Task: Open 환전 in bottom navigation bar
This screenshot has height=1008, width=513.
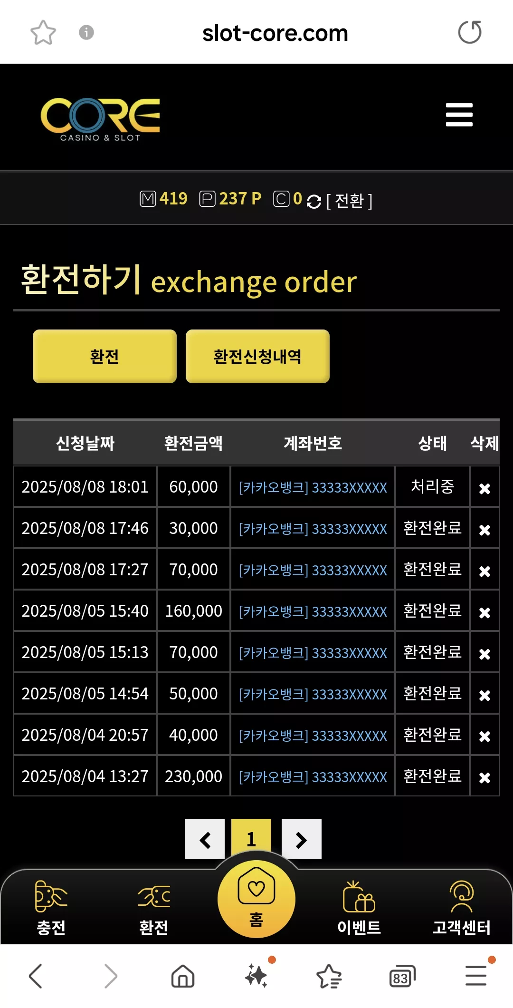Action: pyautogui.click(x=153, y=908)
